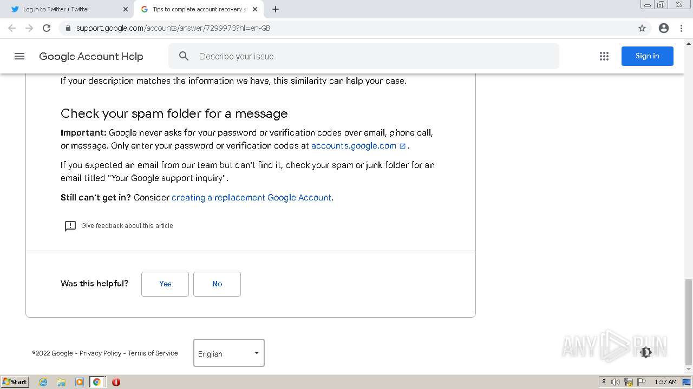Answer Yes to Was this helpful
The height and width of the screenshot is (389, 693).
165,284
